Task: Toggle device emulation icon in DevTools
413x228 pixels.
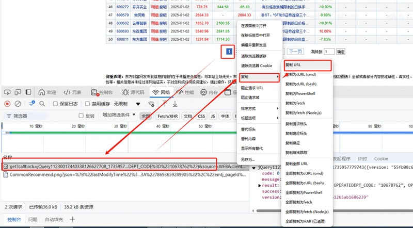Action: coord(18,92)
